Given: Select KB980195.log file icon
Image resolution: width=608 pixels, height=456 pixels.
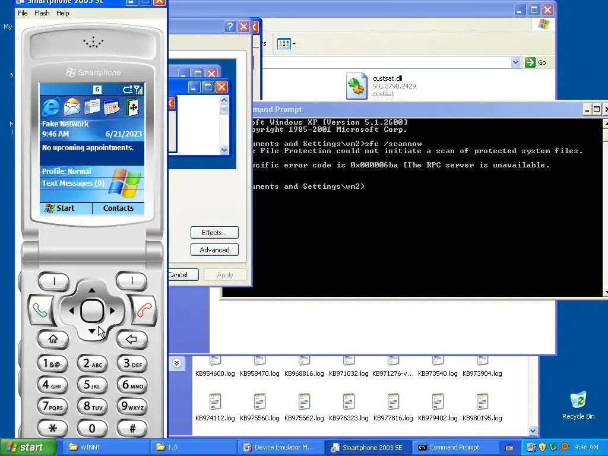Looking at the screenshot, I should click(x=482, y=402).
